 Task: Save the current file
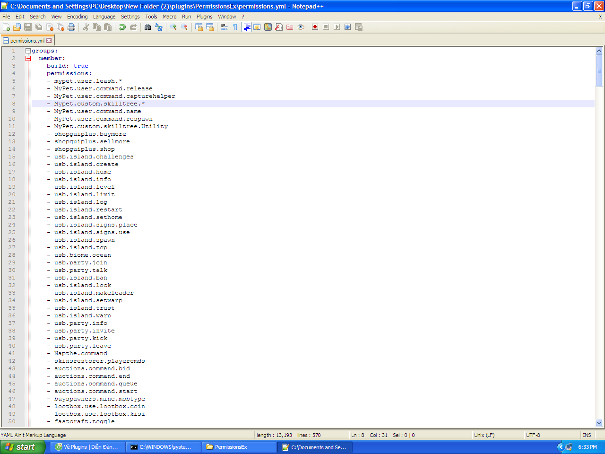(x=28, y=27)
